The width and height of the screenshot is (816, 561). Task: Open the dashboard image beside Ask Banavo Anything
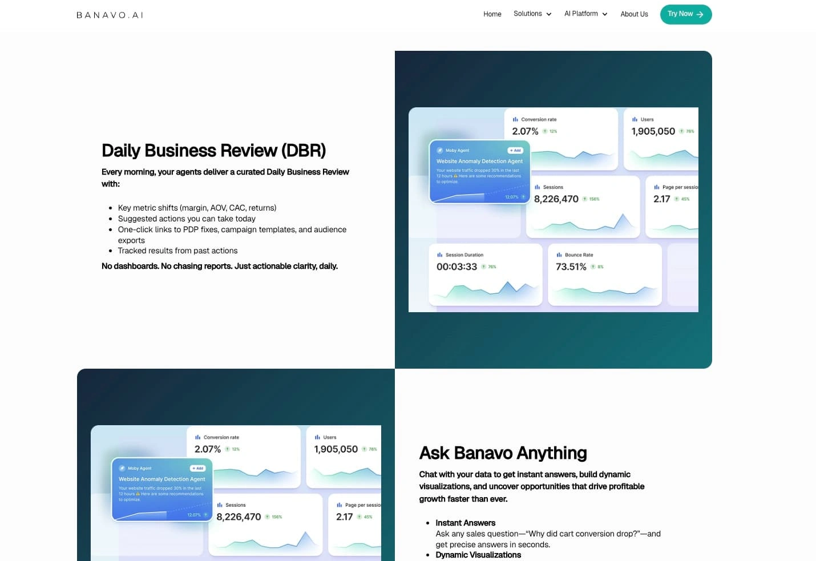click(236, 493)
